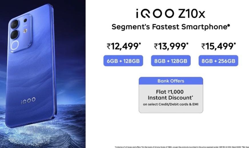Click the iQOO logo on phone back
The image size is (249, 148).
(x=28, y=101)
